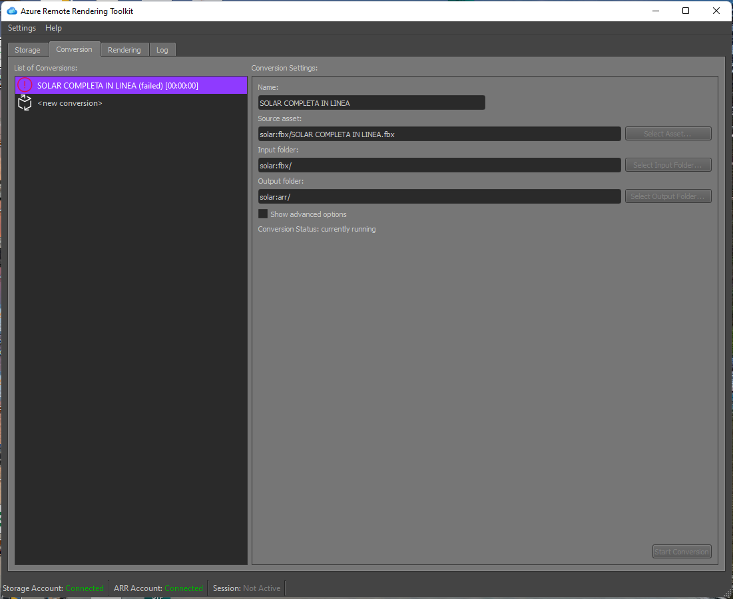733x599 pixels.
Task: Click the failed status icon beside SOLAR COMPLETA IN LINEA
Action: point(25,85)
